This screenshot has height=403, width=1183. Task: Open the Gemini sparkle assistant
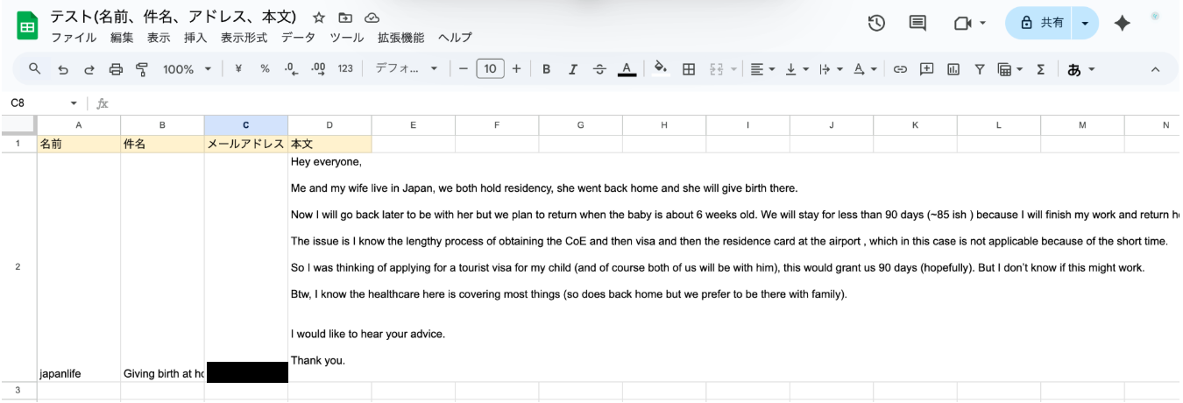[x=1122, y=24]
